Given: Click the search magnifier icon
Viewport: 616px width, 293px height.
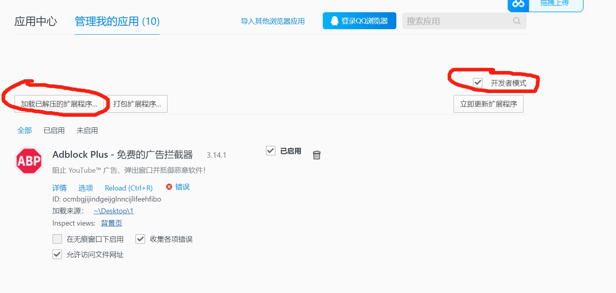Looking at the screenshot, I should click(x=517, y=21).
